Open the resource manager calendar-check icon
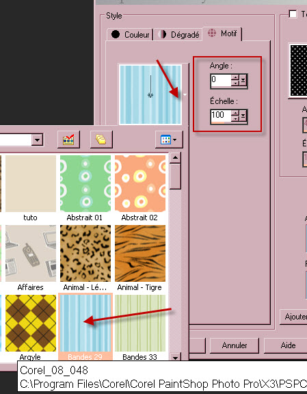 [x=68, y=140]
